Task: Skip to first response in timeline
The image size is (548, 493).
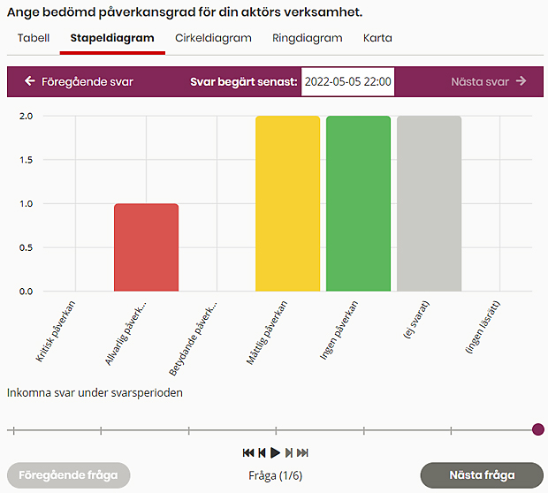Action: pyautogui.click(x=248, y=452)
